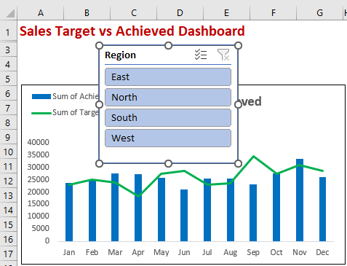Viewport: 347px width, 266px height.
Task: Select column F header
Action: tap(274, 13)
